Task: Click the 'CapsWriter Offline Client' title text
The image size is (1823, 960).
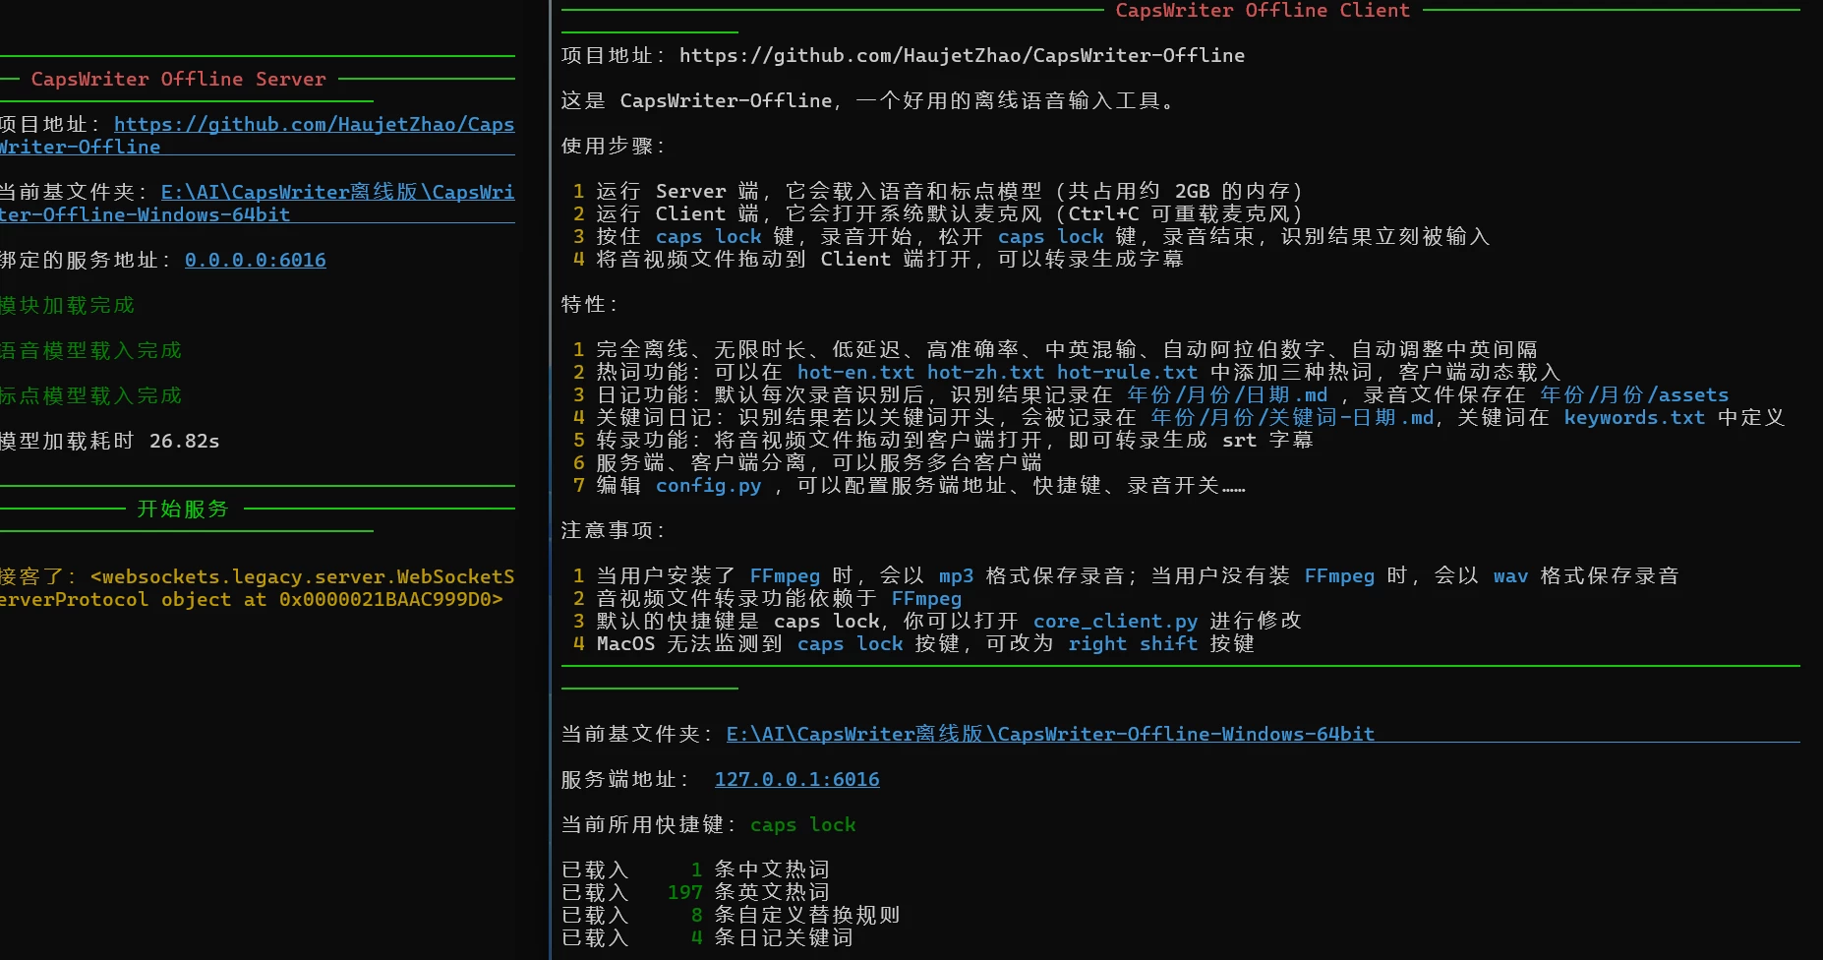Action: pyautogui.click(x=1263, y=11)
